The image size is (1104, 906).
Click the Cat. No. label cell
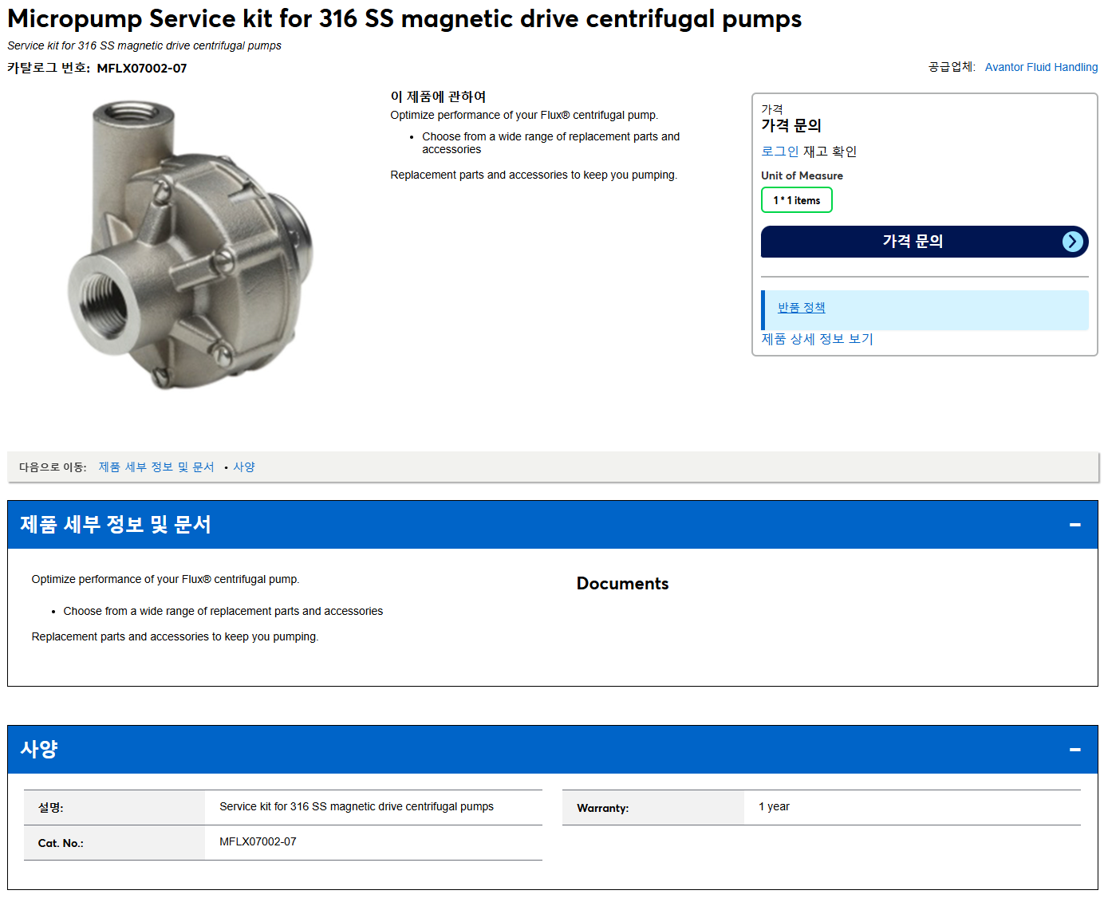[x=114, y=843]
